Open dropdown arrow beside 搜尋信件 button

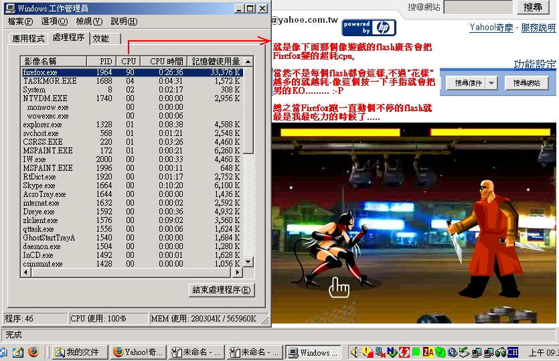492,83
